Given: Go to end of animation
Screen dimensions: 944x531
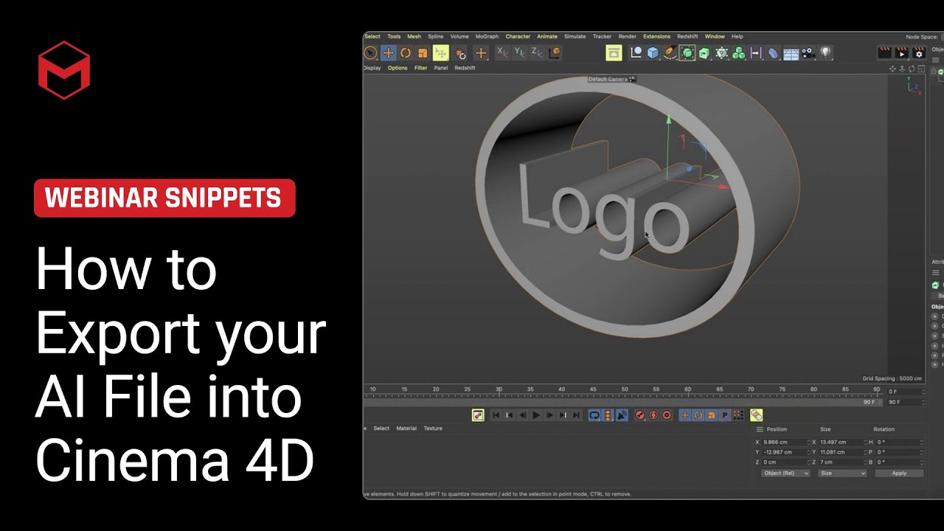Looking at the screenshot, I should coord(576,415).
